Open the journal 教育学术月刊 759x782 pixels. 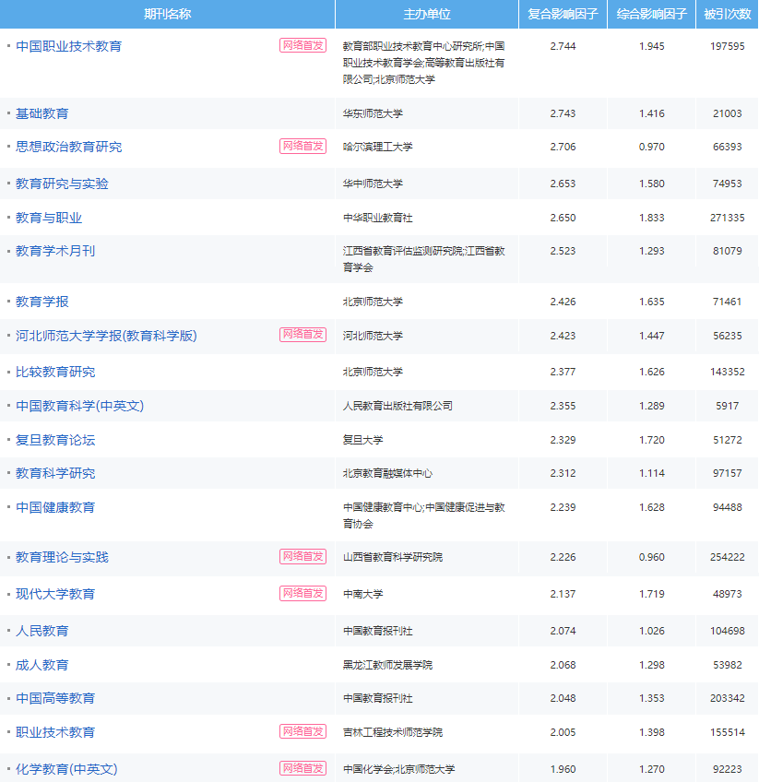[x=55, y=251]
